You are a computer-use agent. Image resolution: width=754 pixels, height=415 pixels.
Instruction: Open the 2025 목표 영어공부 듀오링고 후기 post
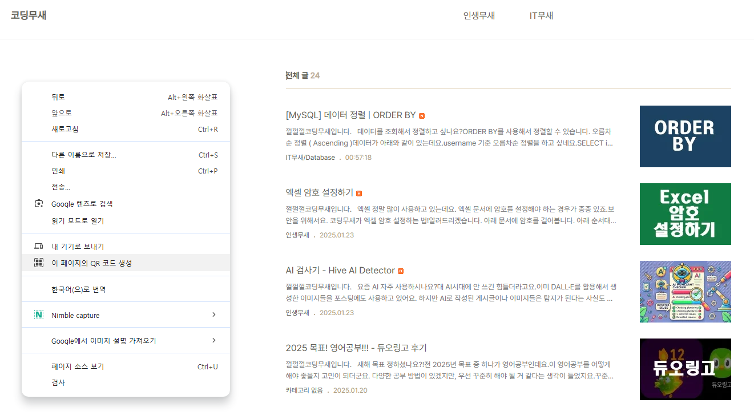356,348
